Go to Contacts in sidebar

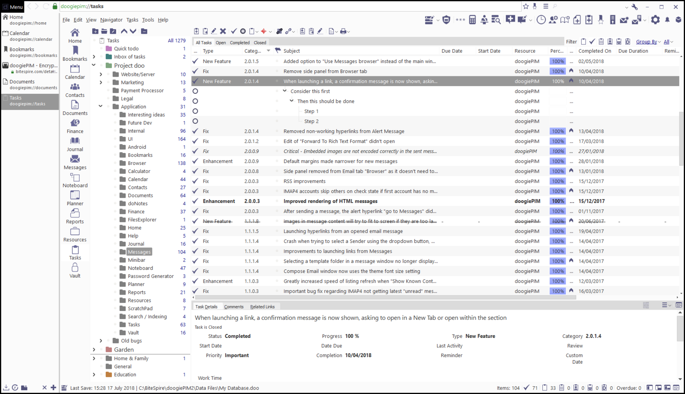coord(75,90)
